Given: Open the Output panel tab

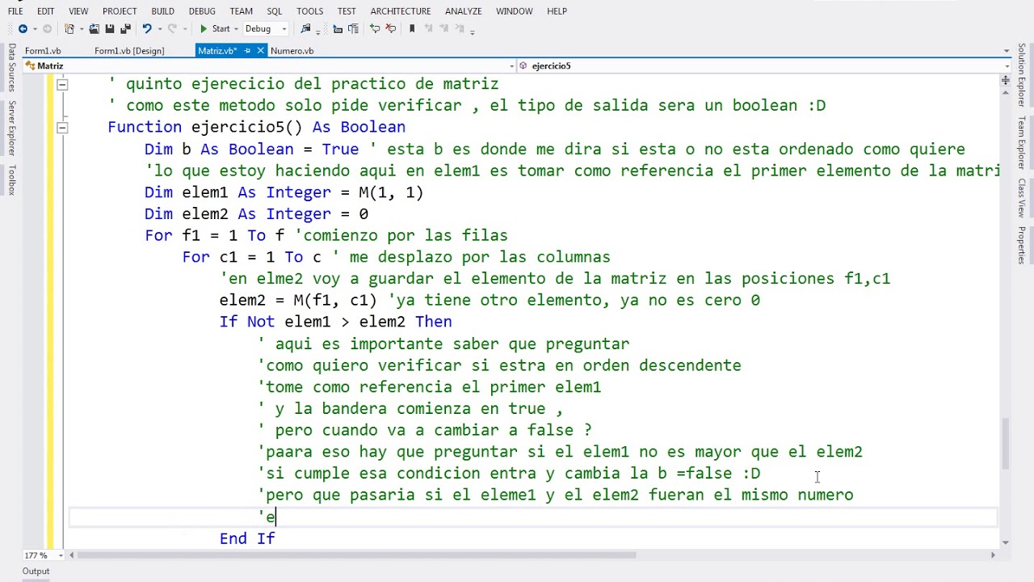Looking at the screenshot, I should tap(36, 571).
